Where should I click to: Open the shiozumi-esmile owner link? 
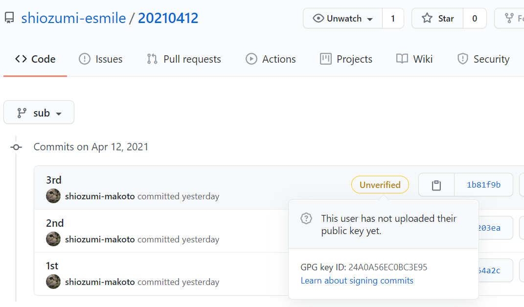pyautogui.click(x=73, y=18)
